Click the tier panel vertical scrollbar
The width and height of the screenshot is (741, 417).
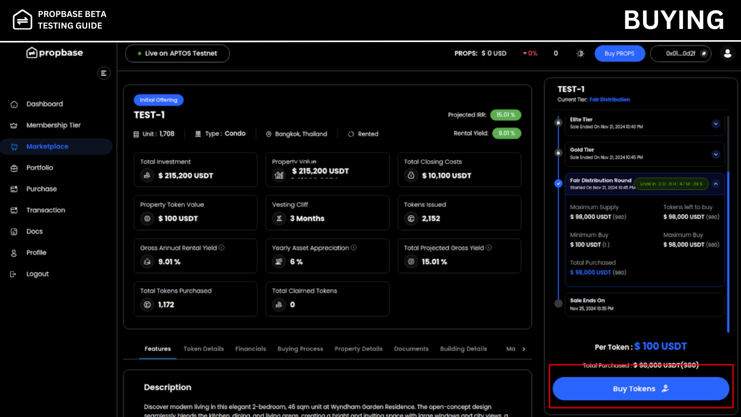(x=728, y=251)
